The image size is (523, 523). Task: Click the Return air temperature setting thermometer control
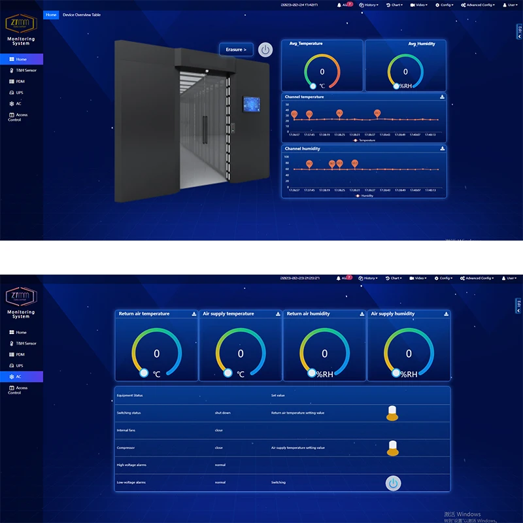coord(393,413)
